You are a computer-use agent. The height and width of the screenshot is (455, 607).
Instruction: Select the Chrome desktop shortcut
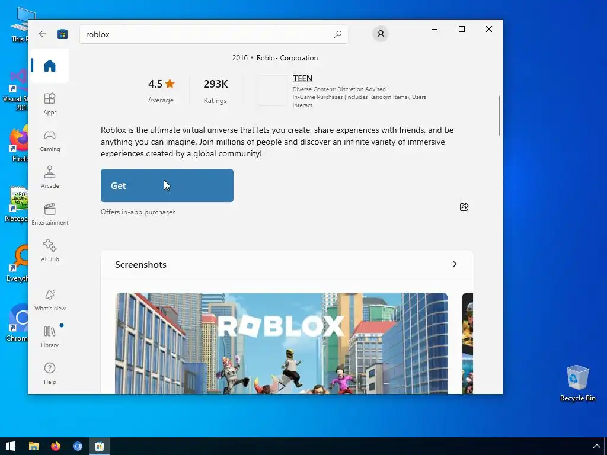(17, 323)
